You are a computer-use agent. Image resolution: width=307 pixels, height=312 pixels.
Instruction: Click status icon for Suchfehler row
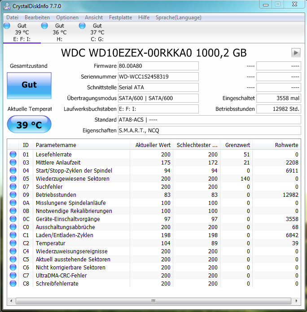[x=13, y=186]
